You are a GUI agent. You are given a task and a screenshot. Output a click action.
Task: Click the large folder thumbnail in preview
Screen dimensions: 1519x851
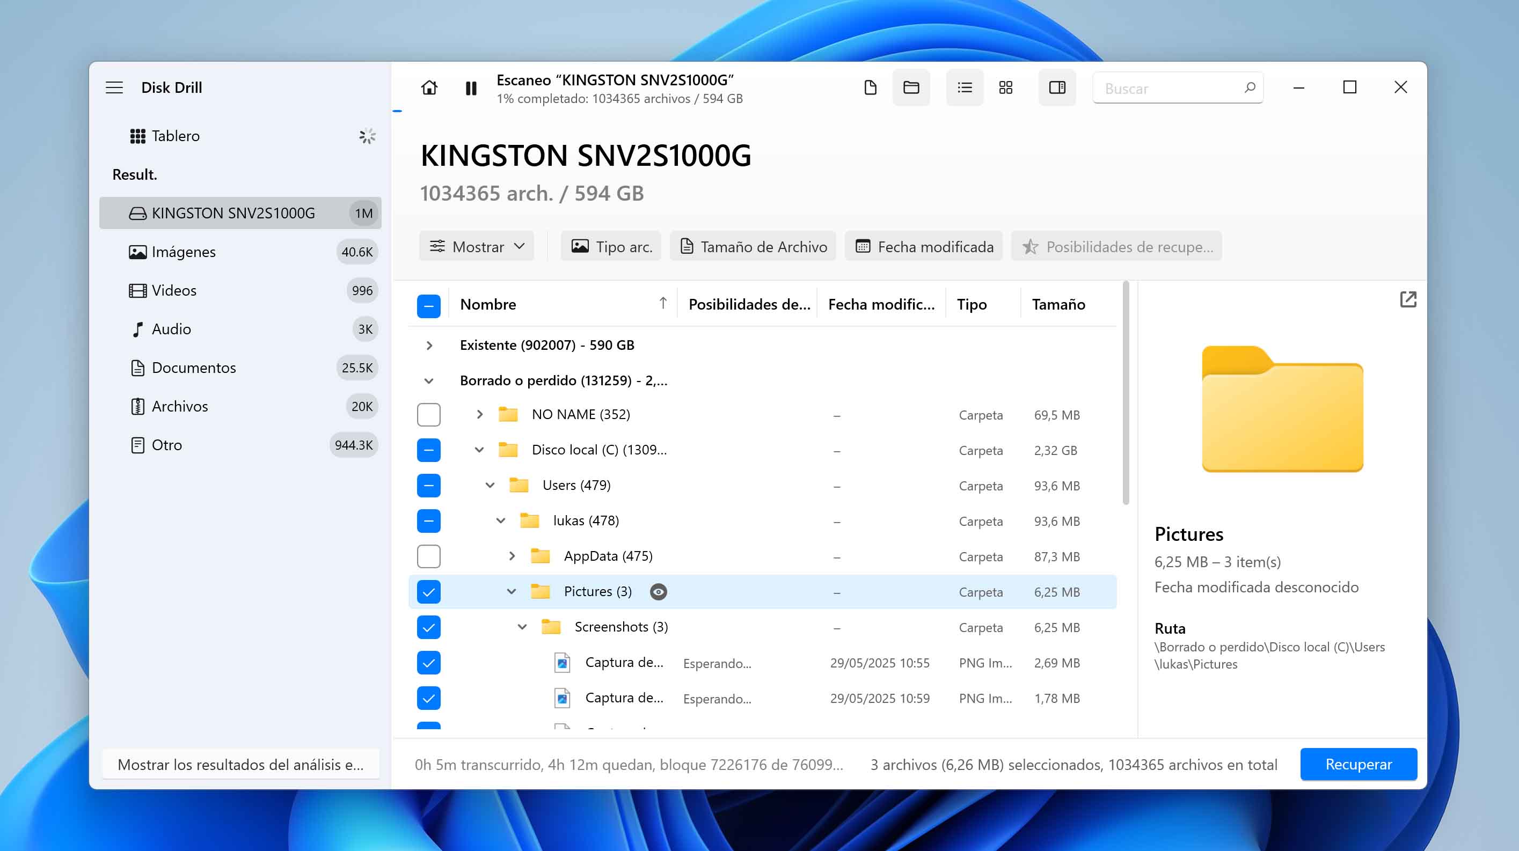tap(1282, 409)
